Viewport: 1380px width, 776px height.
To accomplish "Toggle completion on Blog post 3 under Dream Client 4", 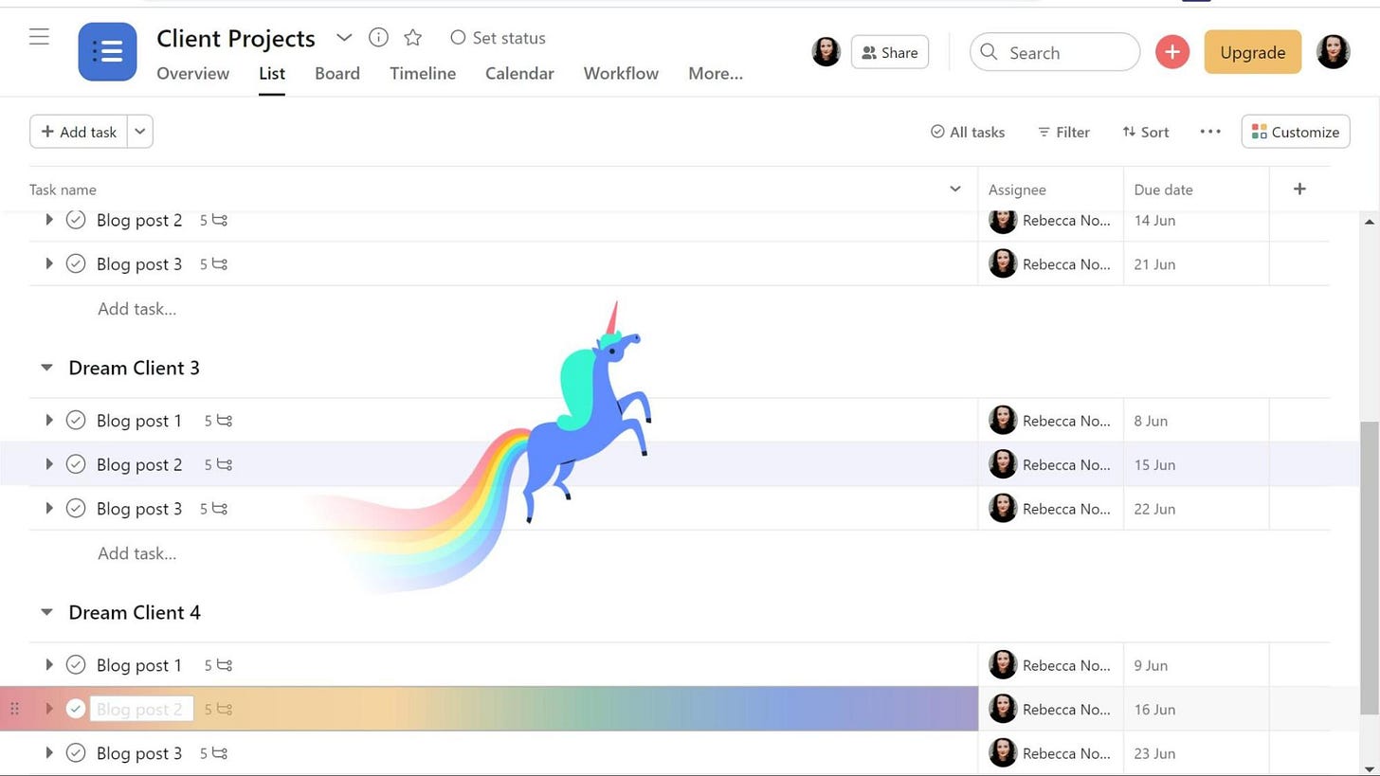I will point(76,752).
